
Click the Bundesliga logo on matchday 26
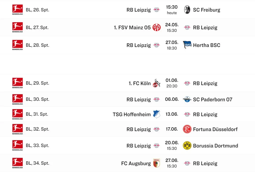[x=17, y=10]
